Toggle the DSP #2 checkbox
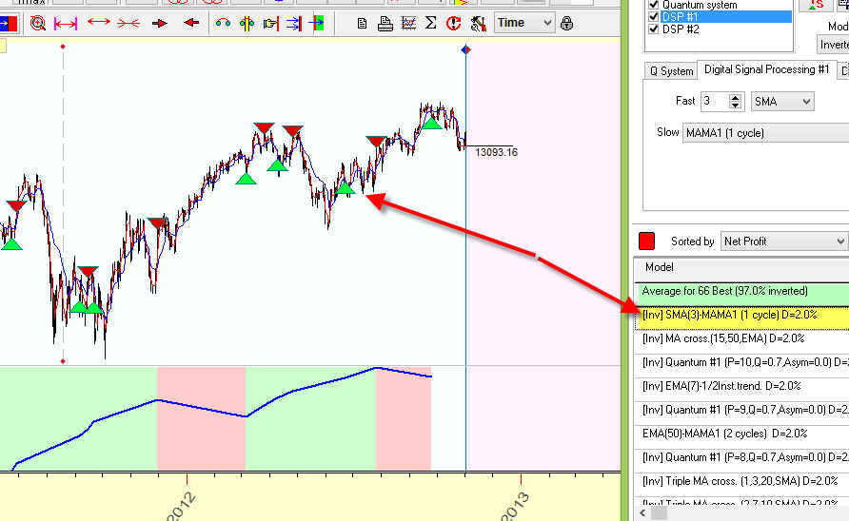This screenshot has height=521, width=849. (x=653, y=29)
